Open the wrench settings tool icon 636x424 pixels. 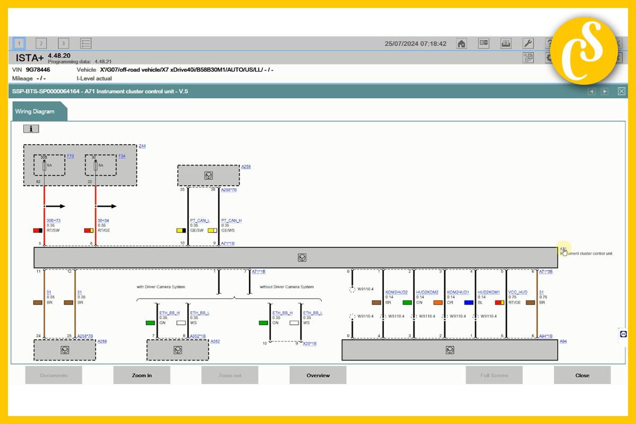click(528, 43)
